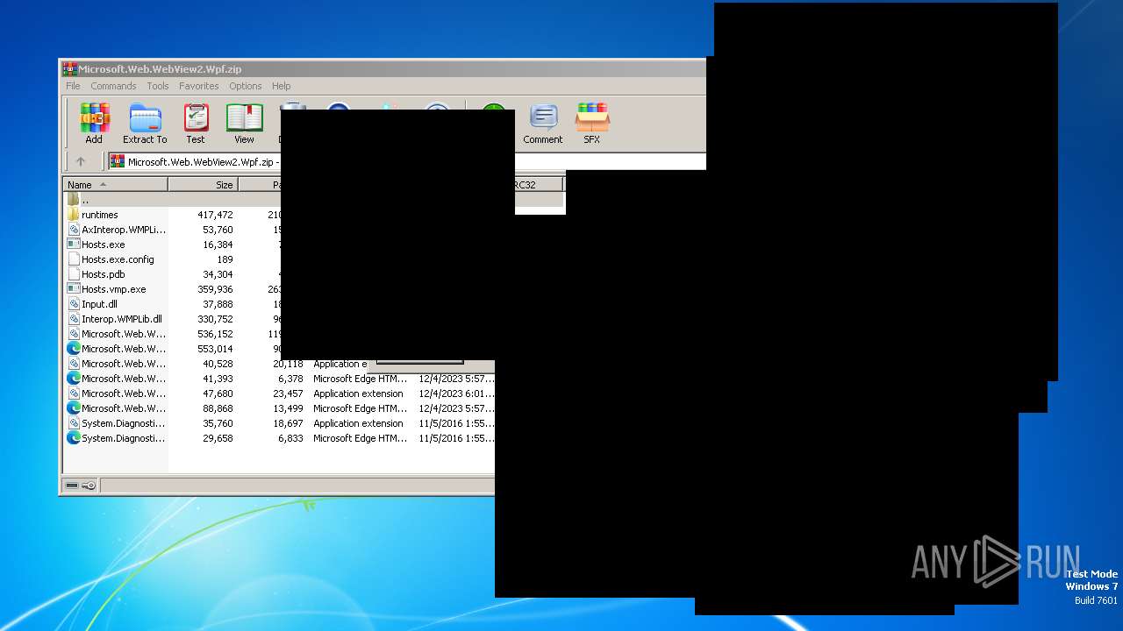This screenshot has height=631, width=1123.
Task: Select the parent folder ".." entry
Action: pyautogui.click(x=84, y=200)
